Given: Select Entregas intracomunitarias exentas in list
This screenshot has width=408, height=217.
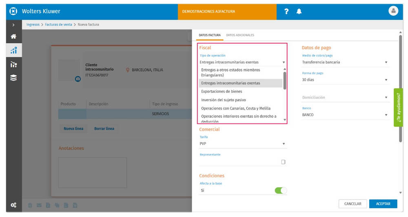Looking at the screenshot, I should [x=240, y=83].
